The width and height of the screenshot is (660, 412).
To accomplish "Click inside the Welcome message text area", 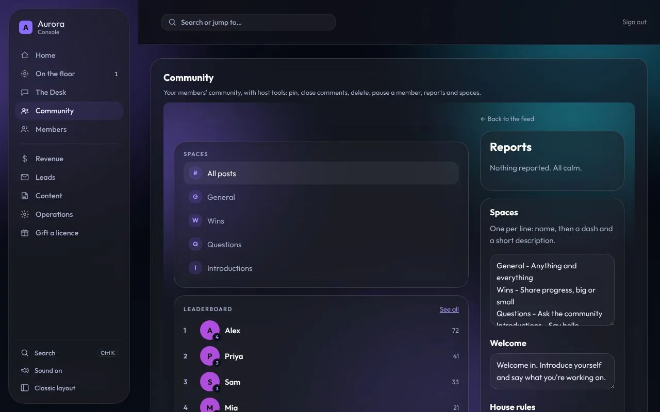I will coord(552,371).
